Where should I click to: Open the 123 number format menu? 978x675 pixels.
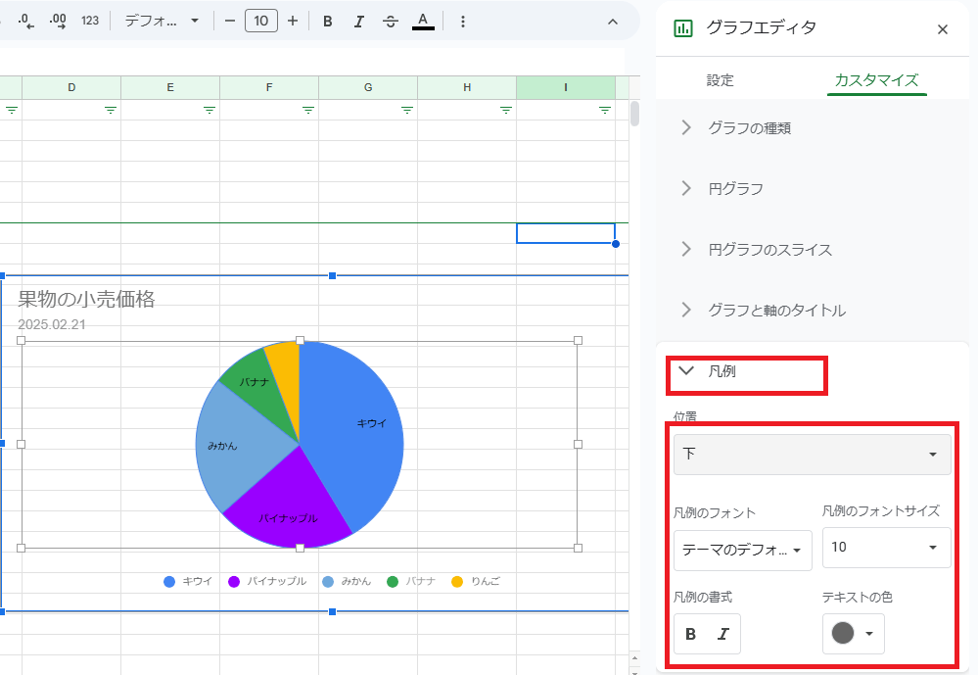pos(90,22)
